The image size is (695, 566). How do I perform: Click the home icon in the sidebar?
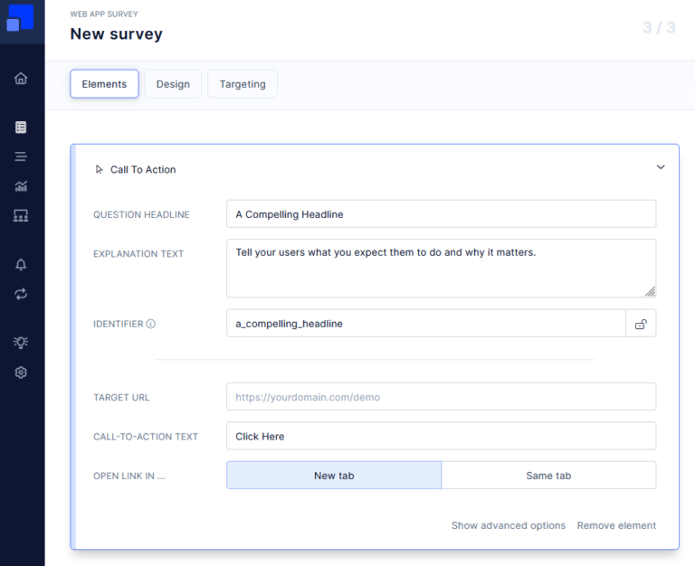tap(21, 79)
